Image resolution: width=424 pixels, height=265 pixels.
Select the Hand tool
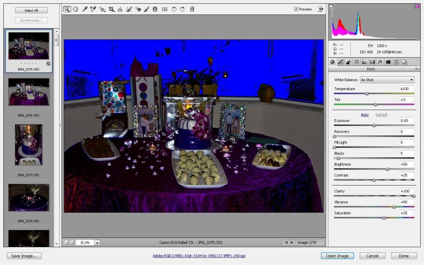coord(75,9)
